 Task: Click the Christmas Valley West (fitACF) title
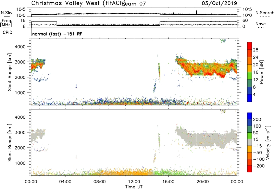(78, 3)
